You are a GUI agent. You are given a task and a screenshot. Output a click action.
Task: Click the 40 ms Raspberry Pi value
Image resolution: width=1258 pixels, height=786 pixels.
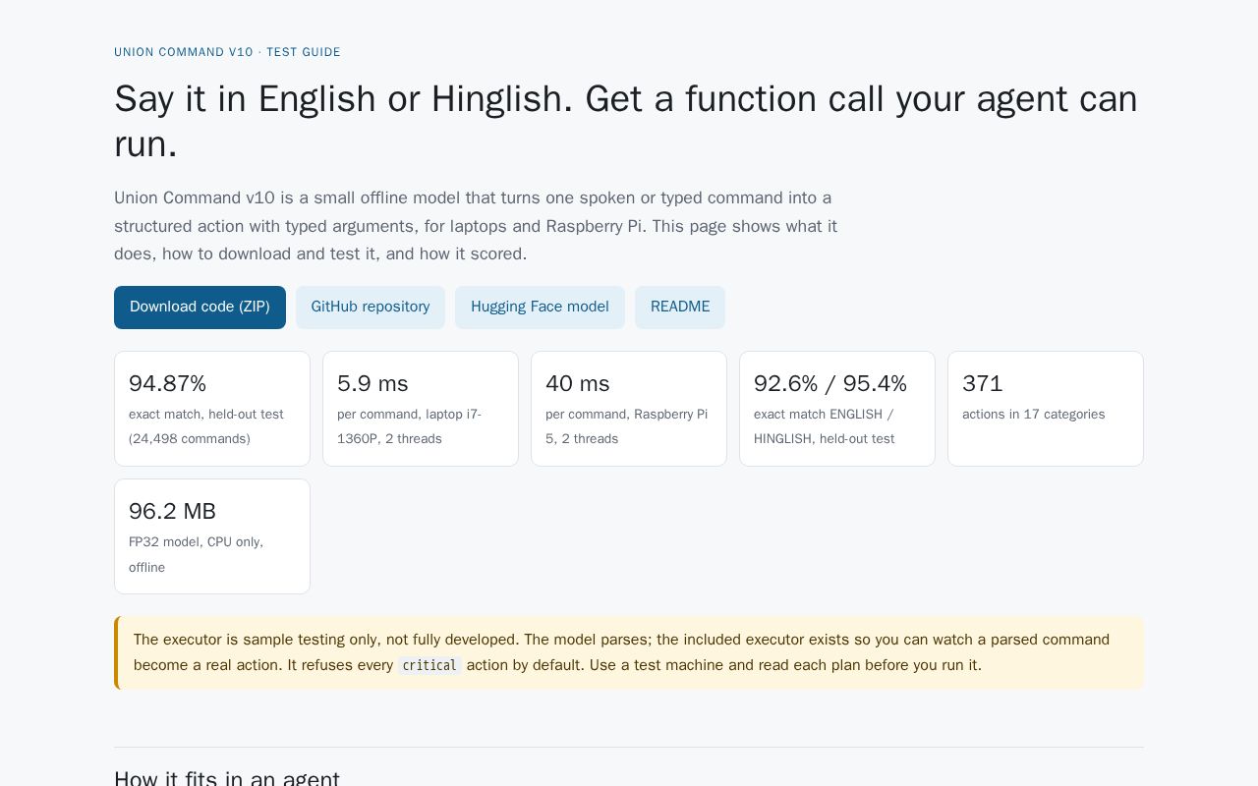click(x=578, y=383)
